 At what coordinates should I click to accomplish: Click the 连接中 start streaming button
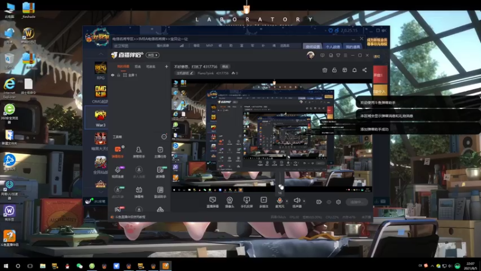click(x=357, y=202)
